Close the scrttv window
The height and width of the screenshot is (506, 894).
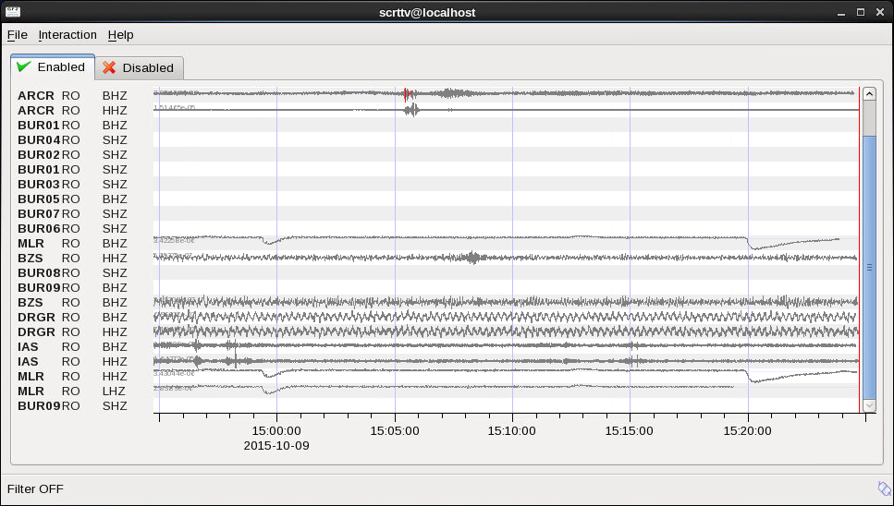click(x=880, y=12)
